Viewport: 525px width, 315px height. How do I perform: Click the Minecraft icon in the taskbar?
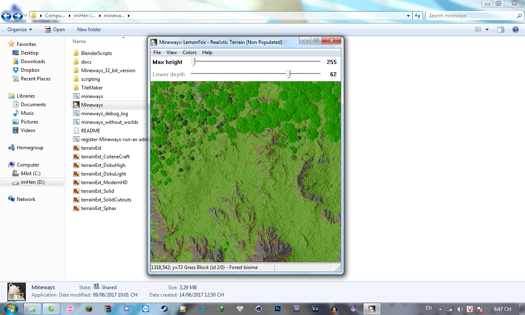click(89, 309)
